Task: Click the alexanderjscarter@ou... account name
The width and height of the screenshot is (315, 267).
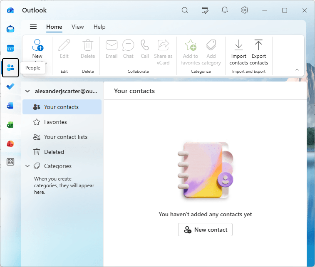Action: (66, 91)
